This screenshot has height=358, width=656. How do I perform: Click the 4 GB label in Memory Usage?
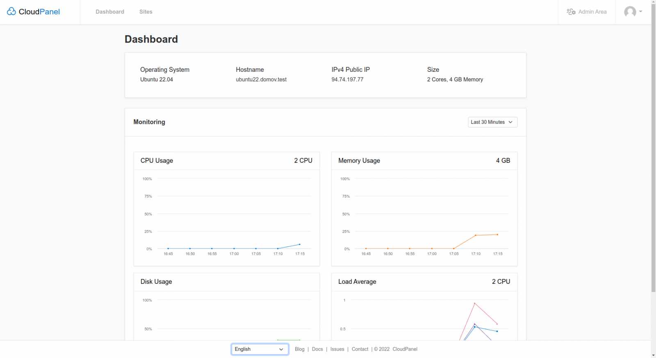(x=503, y=161)
